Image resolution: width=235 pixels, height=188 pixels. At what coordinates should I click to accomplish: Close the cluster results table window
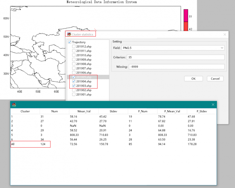pos(213,104)
